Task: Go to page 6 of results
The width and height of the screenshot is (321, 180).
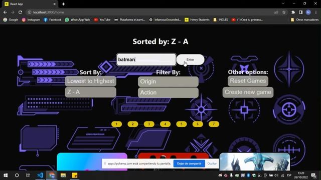Action: click(198, 124)
